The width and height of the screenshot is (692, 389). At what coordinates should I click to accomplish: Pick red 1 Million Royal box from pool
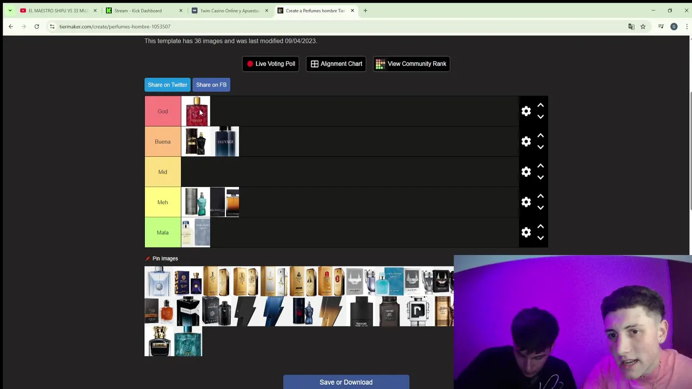tap(332, 281)
